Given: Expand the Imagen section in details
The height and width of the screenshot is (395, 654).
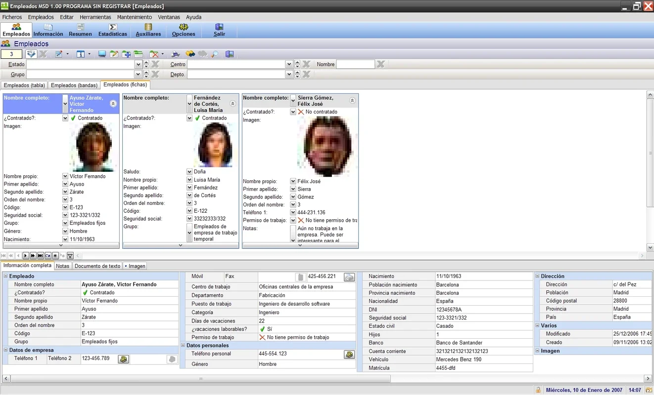Looking at the screenshot, I should point(538,351).
